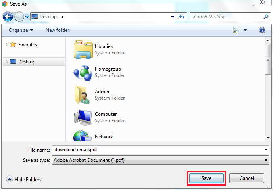Expand the Favorites tree node
Viewport: 273px width, 190px height.
click(7, 45)
